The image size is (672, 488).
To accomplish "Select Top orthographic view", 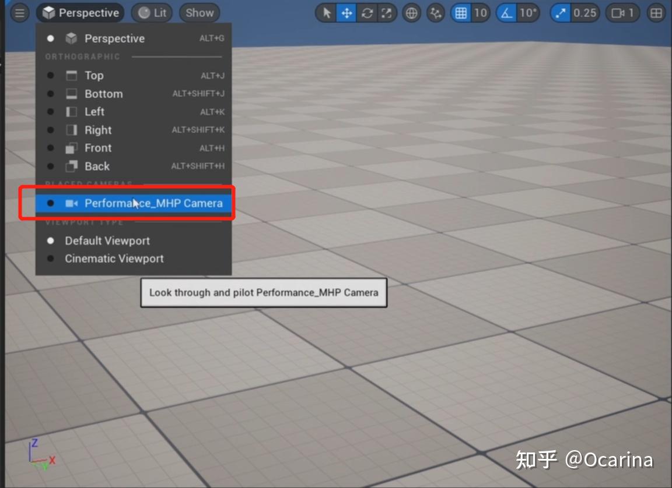I will [x=94, y=75].
